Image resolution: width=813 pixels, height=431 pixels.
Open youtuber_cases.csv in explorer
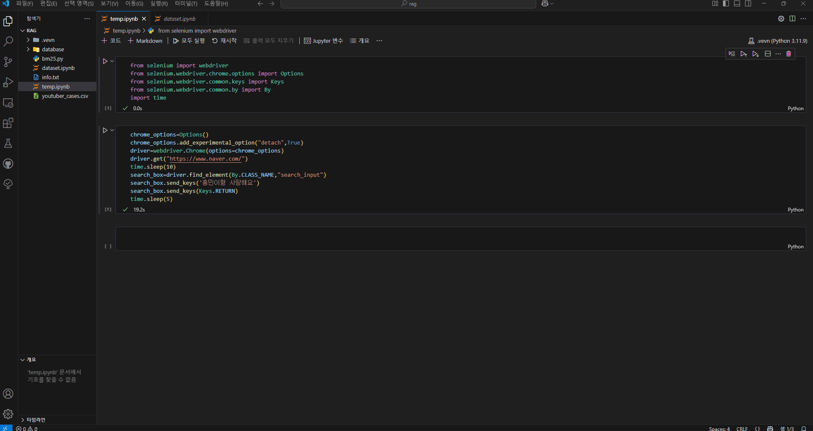coord(65,96)
